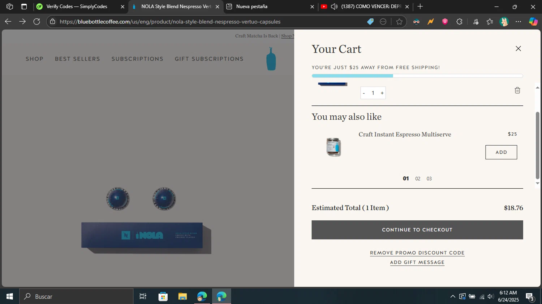Click the Shop Now announcement link
Image resolution: width=542 pixels, height=304 pixels.
[288, 36]
